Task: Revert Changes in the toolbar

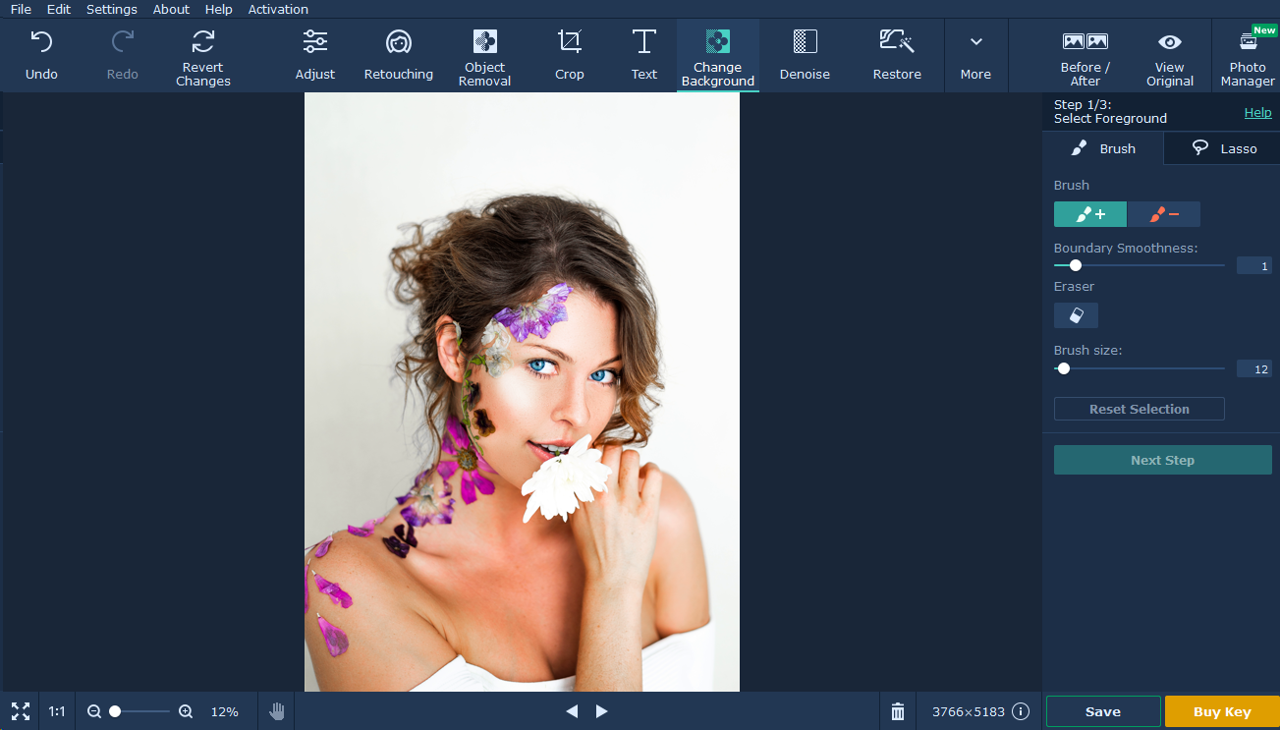Action: coord(203,56)
